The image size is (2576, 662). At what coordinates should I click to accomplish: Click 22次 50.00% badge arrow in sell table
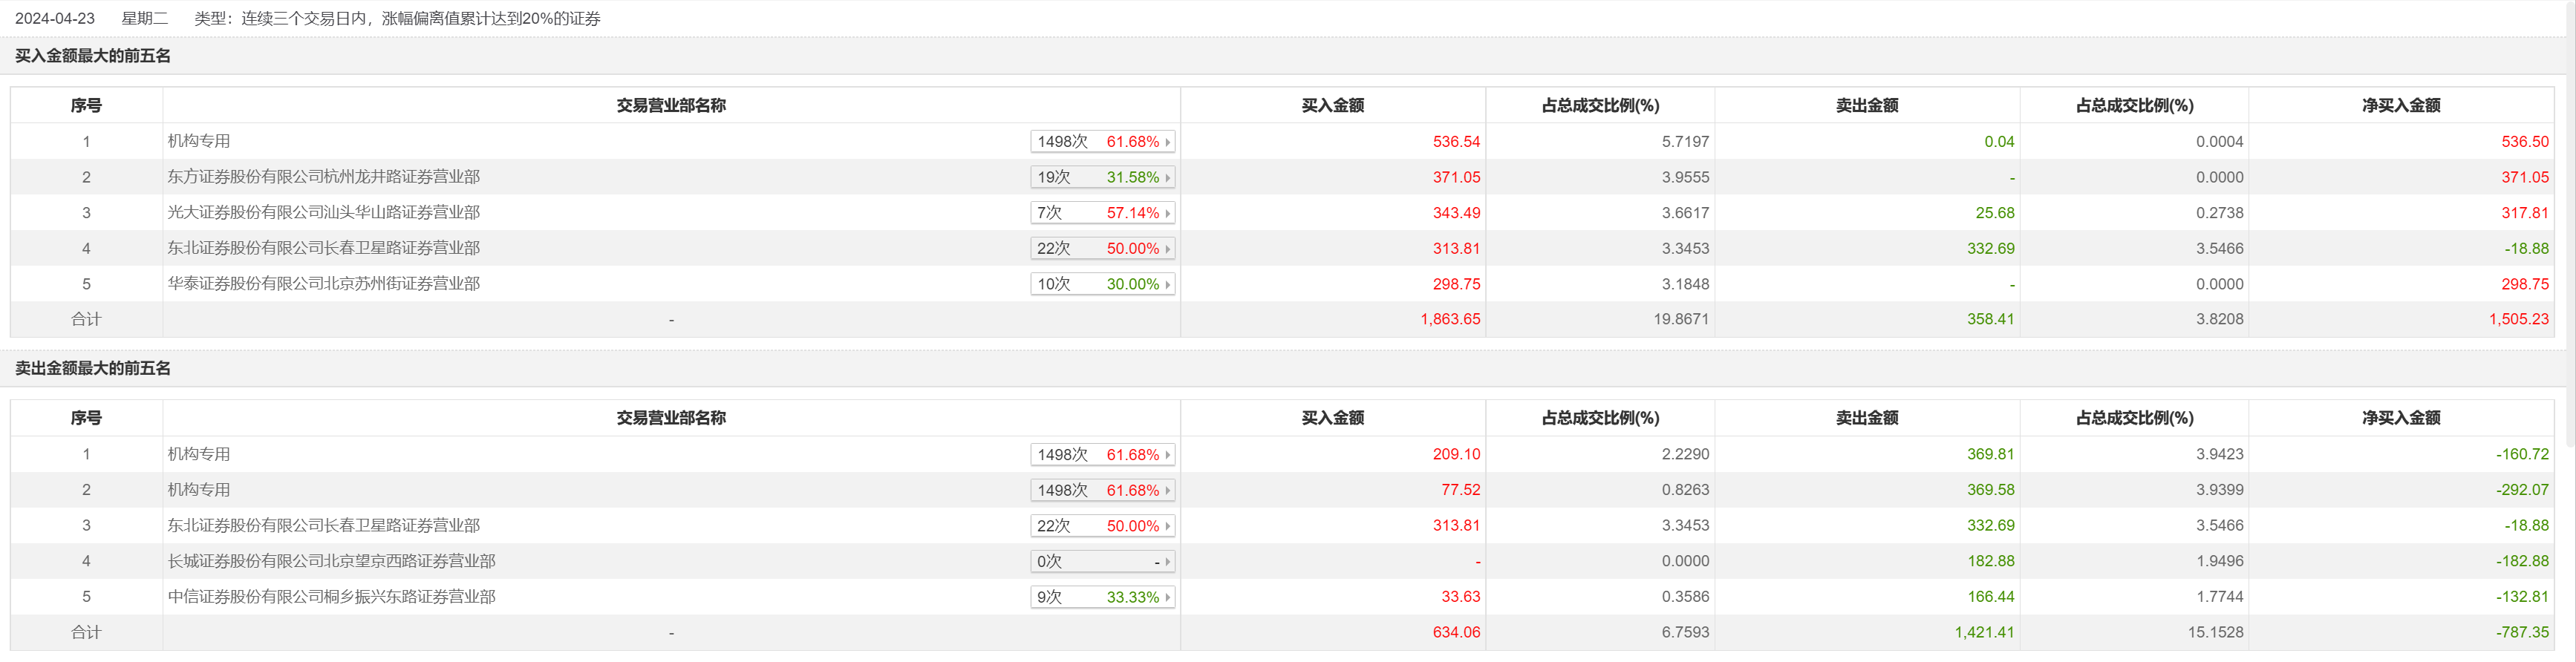pyautogui.click(x=1167, y=527)
